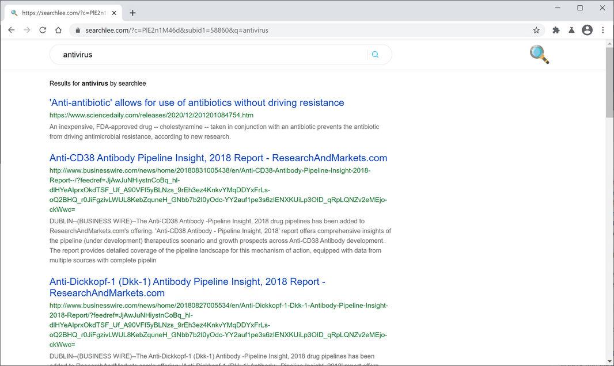This screenshot has width=614, height=366.
Task: Go to the browser home page
Action: (x=58, y=30)
